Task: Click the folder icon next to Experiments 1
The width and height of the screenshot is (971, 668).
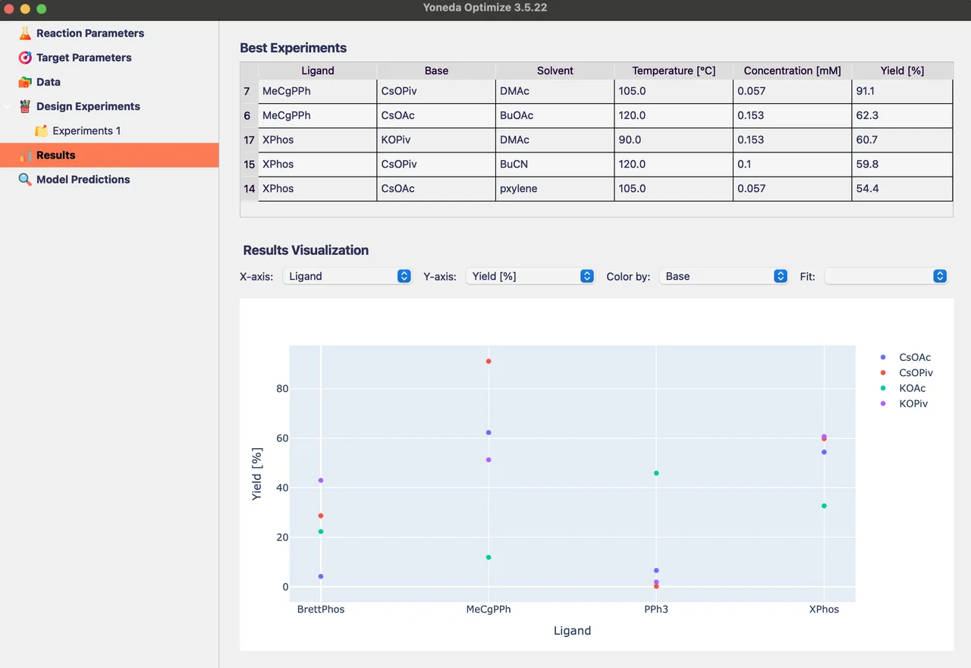Action: point(41,130)
